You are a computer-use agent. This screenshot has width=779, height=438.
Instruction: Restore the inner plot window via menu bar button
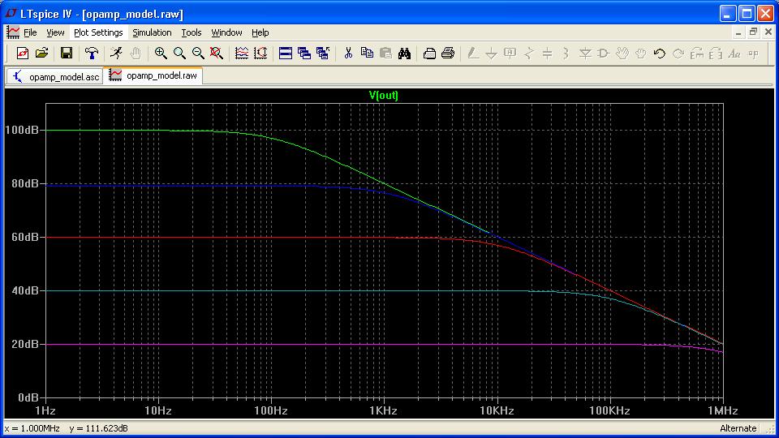click(x=754, y=32)
